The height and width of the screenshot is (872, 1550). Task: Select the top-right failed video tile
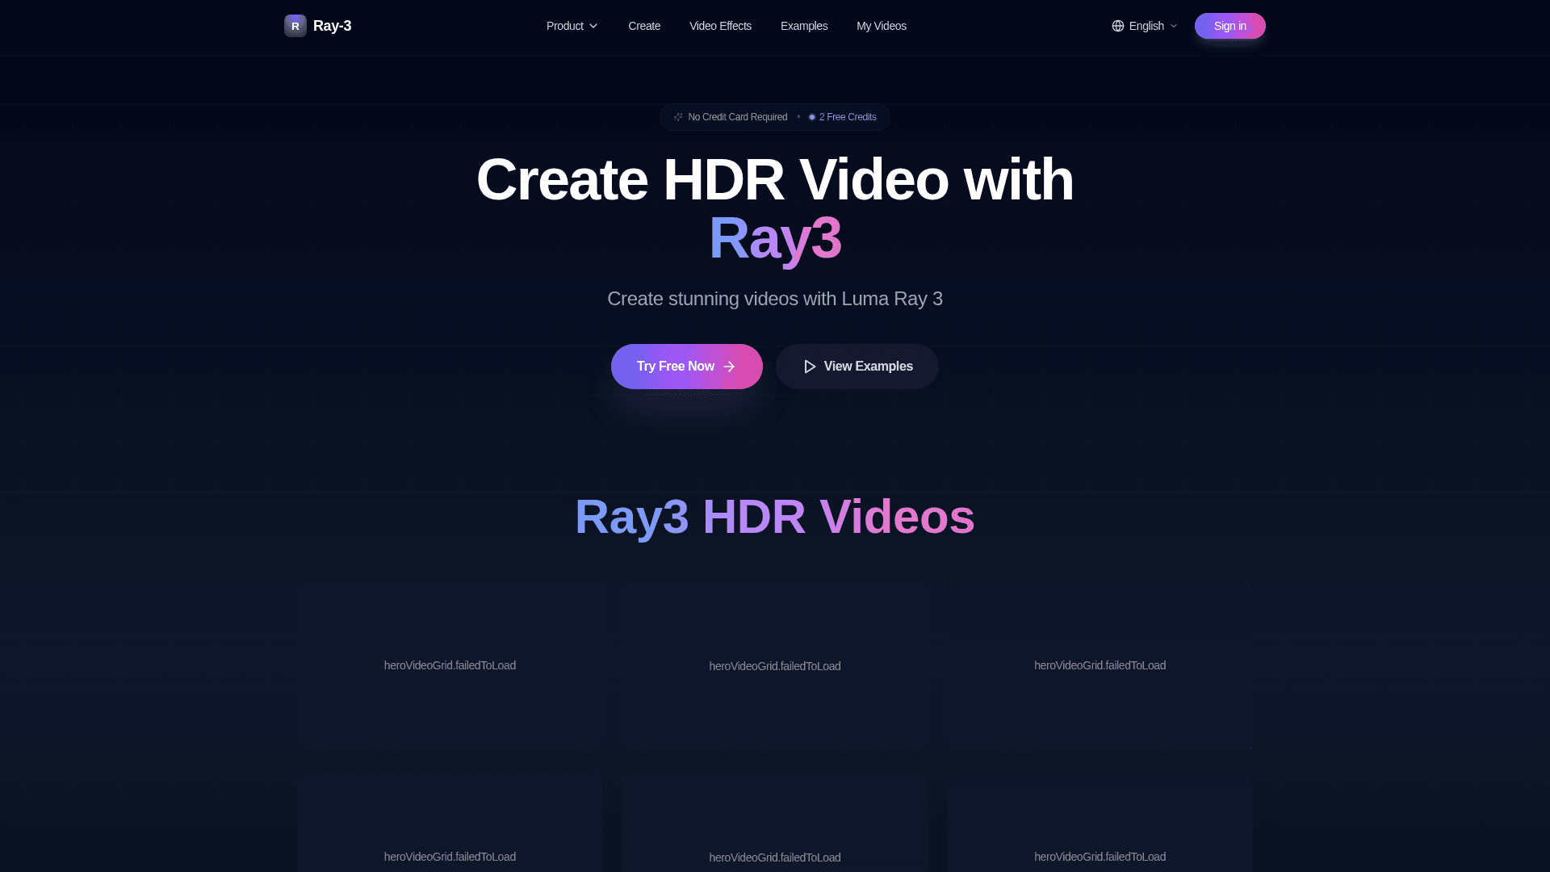click(x=1100, y=665)
